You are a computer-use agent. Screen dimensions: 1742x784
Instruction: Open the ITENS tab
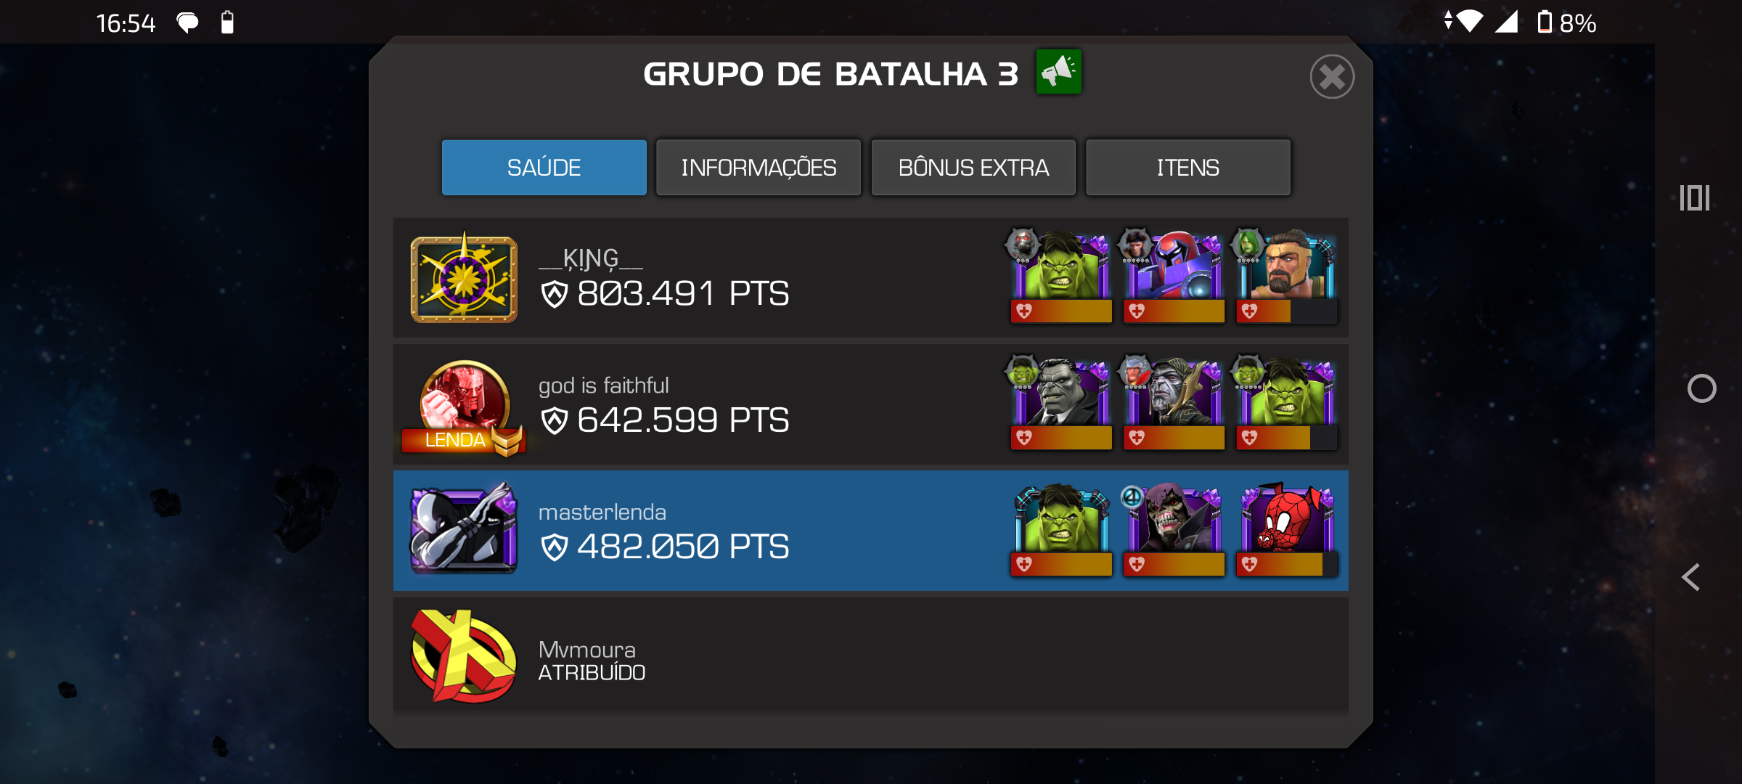[x=1187, y=168]
